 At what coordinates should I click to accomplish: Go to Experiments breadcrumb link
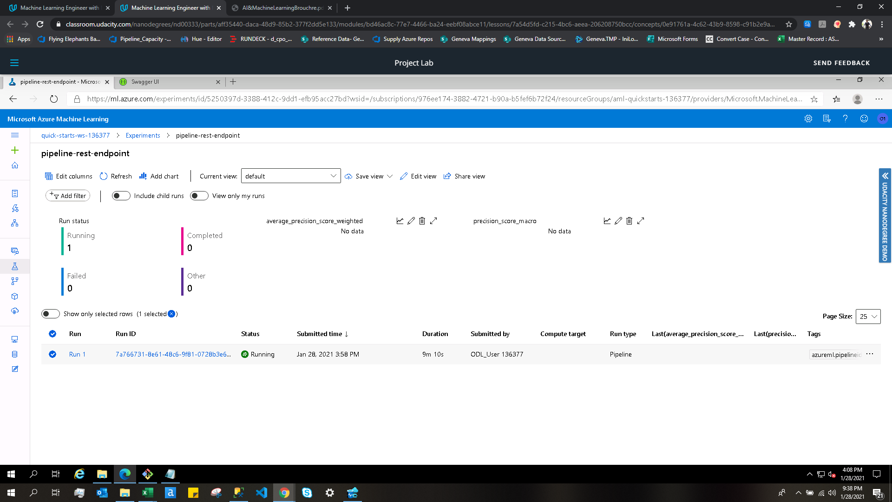[143, 135]
